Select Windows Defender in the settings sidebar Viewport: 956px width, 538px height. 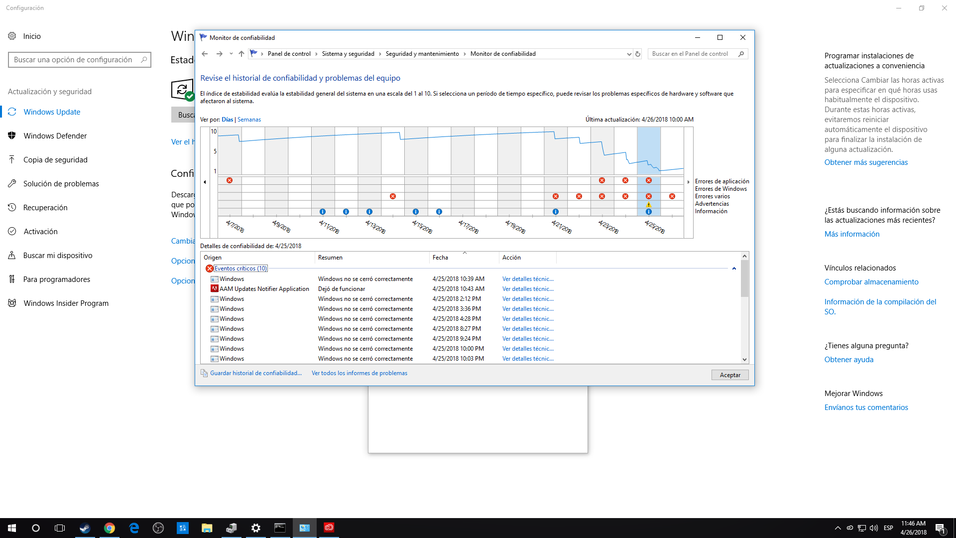click(55, 136)
